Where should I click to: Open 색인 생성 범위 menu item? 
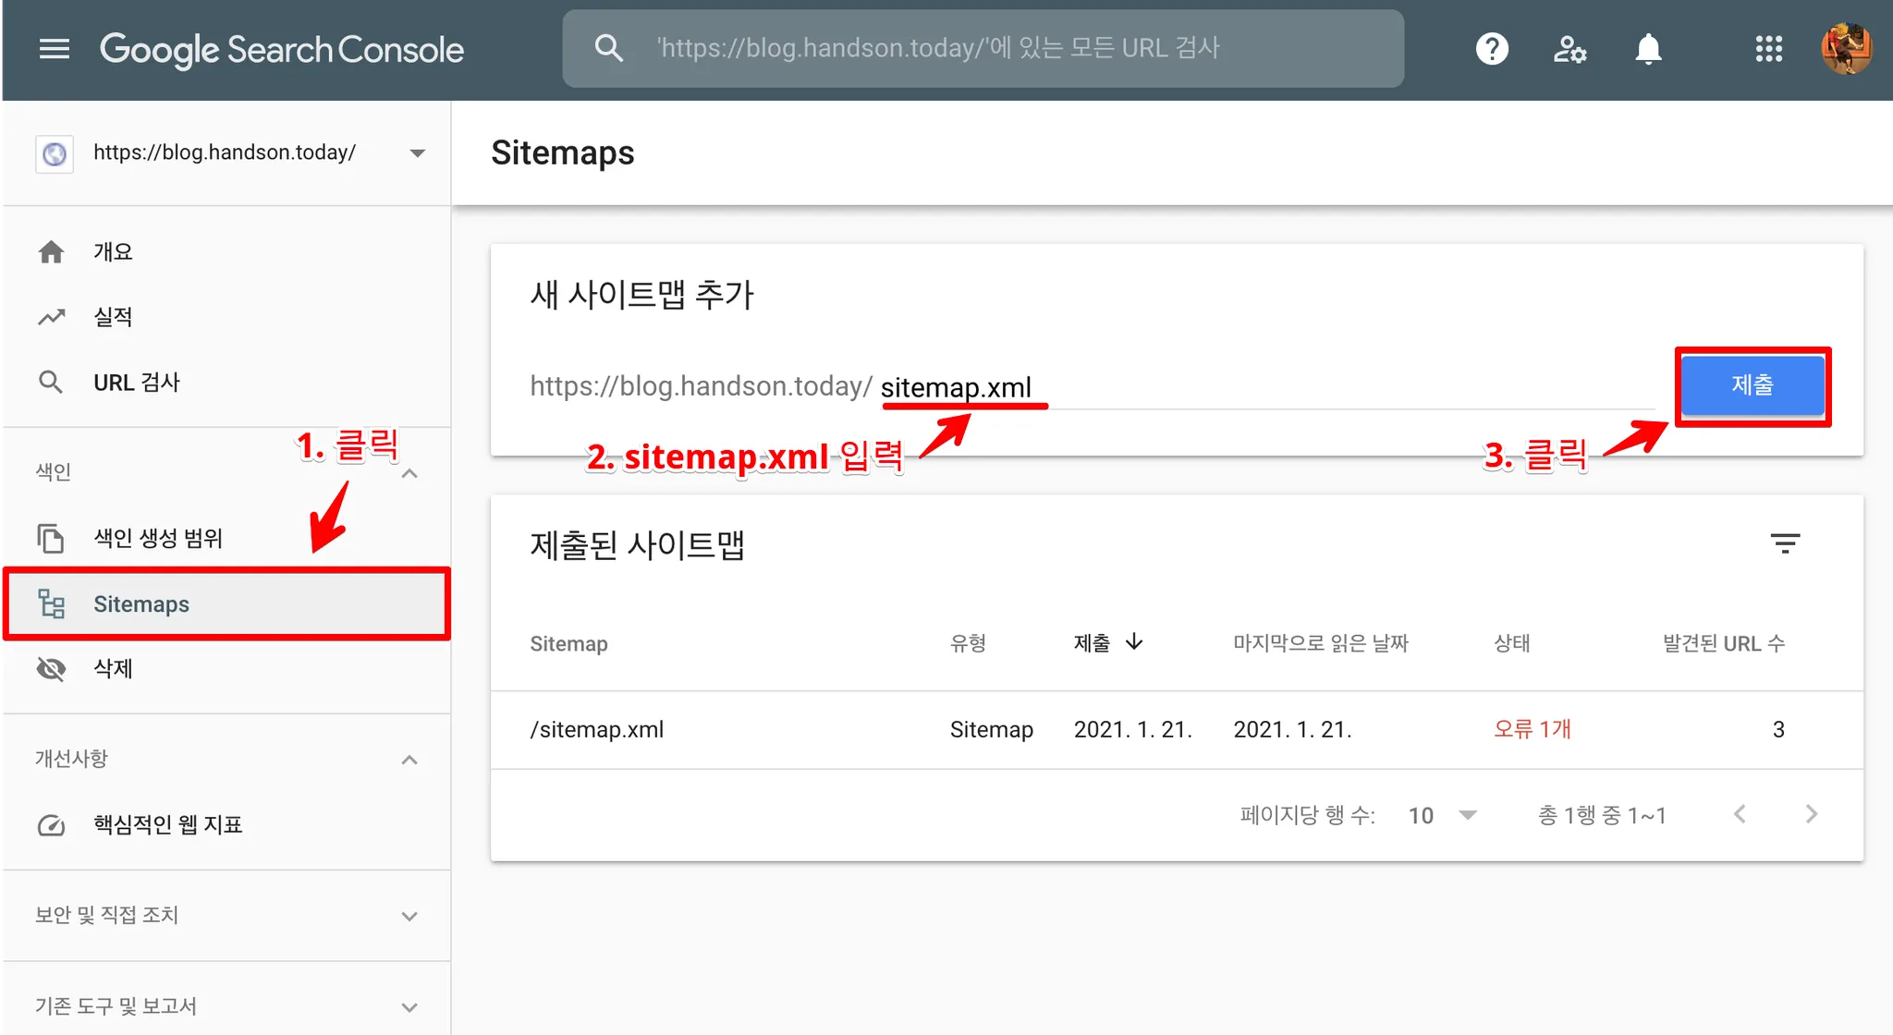tap(157, 539)
